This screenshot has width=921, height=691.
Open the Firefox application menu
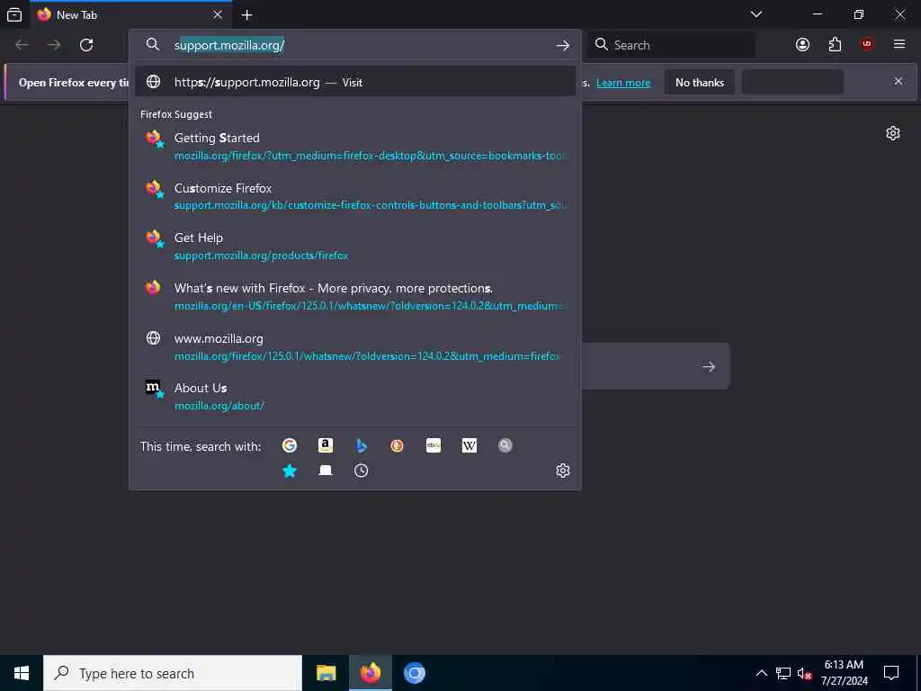click(x=899, y=45)
